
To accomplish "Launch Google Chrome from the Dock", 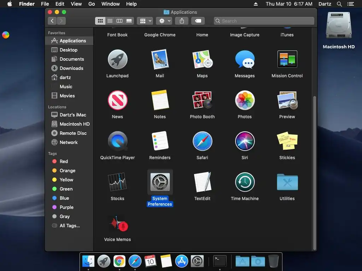I will pos(119,261).
